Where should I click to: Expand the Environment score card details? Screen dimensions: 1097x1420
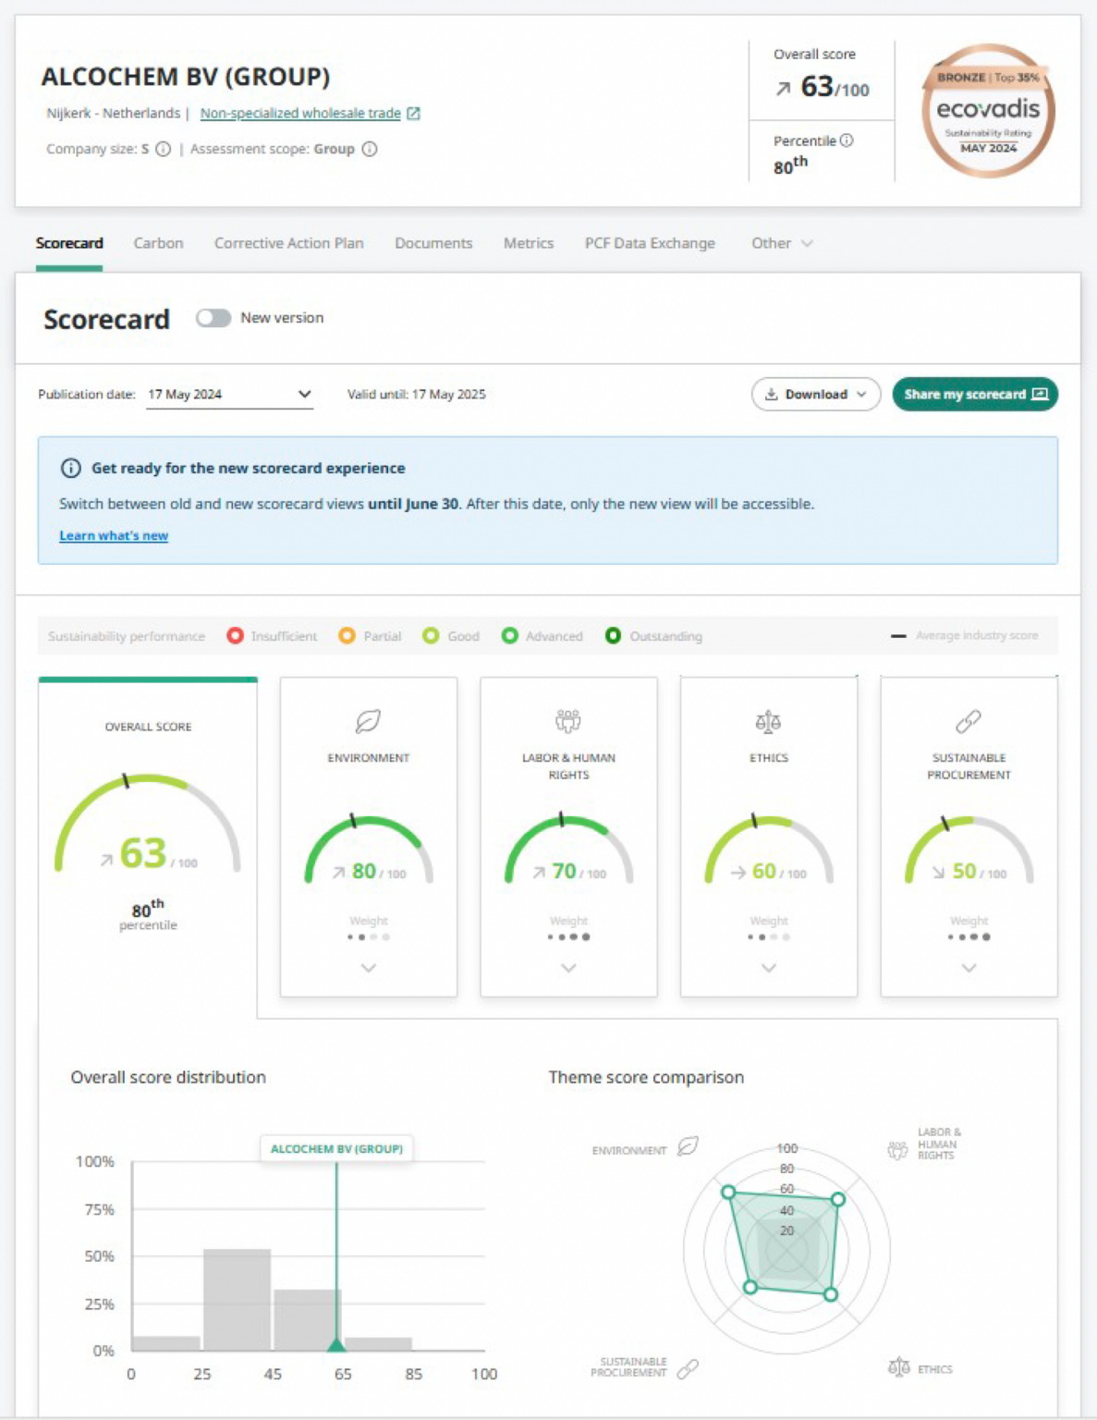coord(368,969)
